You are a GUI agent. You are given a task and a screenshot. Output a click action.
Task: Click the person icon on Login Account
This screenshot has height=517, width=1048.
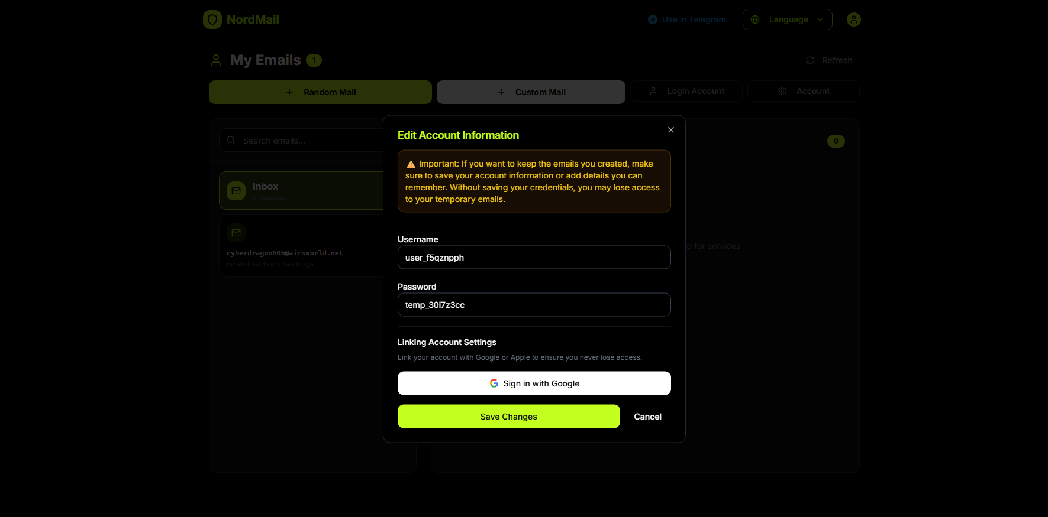653,91
